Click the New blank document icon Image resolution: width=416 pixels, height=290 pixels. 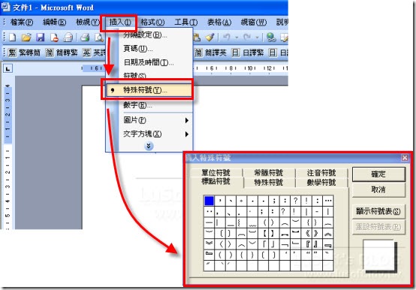coord(12,38)
